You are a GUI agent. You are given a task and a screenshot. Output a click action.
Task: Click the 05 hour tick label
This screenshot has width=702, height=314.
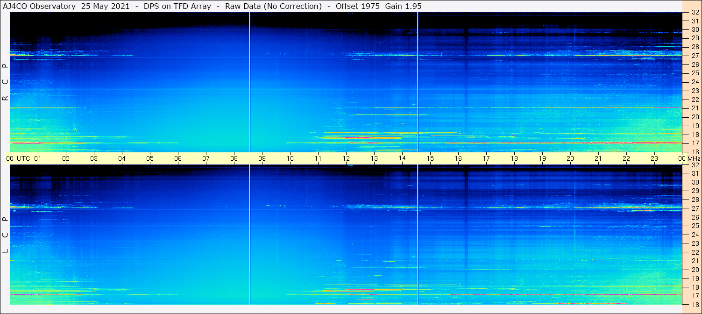pos(150,158)
